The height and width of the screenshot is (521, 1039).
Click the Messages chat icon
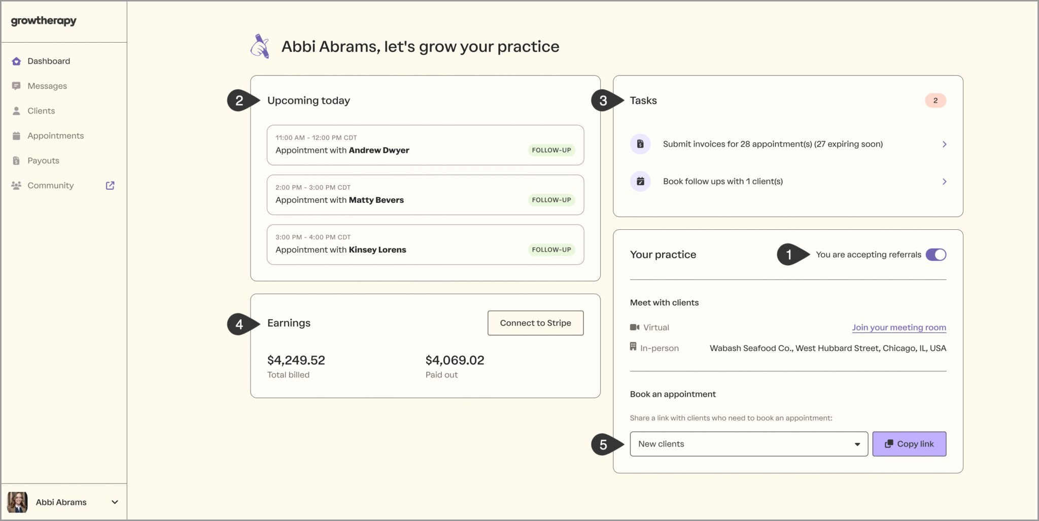(16, 86)
